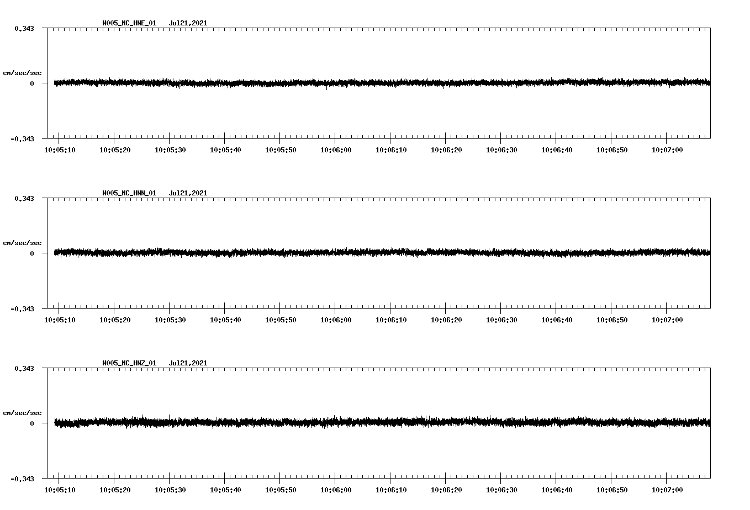Click the 10:06:50 tick label on the HNZ plot
Image resolution: width=750 pixels, height=510 pixels.
click(x=613, y=489)
